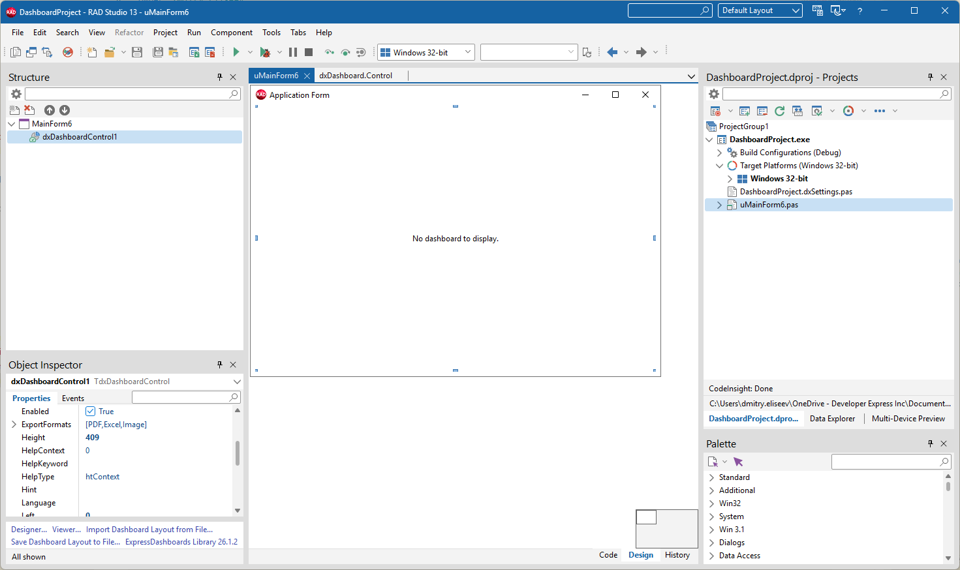The image size is (960, 570).
Task: Click the View Units icon in main toolbar
Action: [16, 52]
